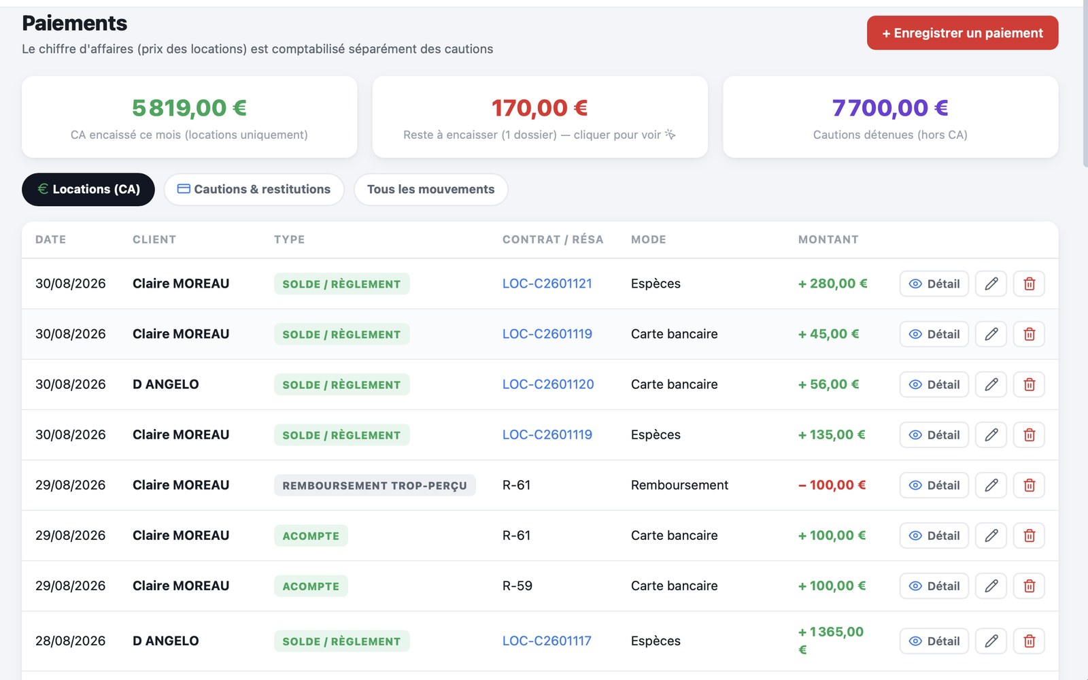The height and width of the screenshot is (680, 1088).
Task: Open Détail for the refund row
Action: 934,485
